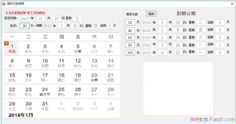Viewport: 236px width, 124px height.
Task: Click the 28 days preset field
Action: (x=130, y=22)
